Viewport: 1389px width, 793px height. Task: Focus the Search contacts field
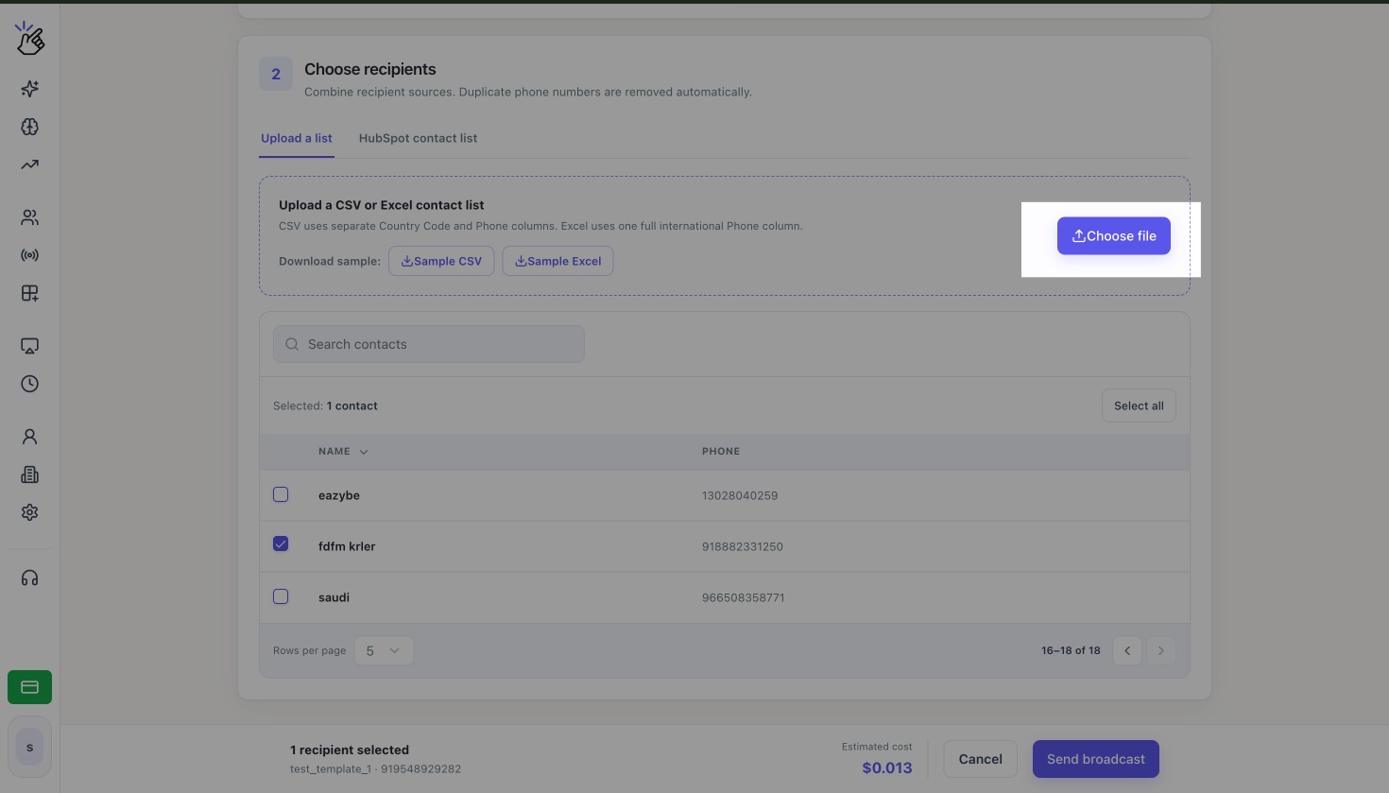pos(429,344)
